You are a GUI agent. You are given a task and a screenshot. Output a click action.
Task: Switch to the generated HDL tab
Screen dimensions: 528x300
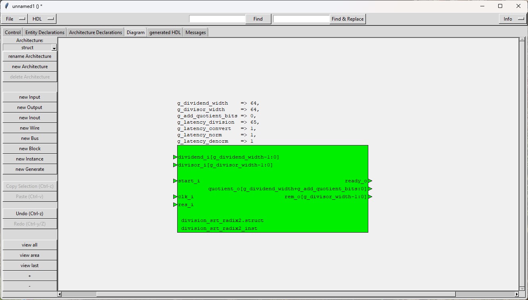coord(165,32)
